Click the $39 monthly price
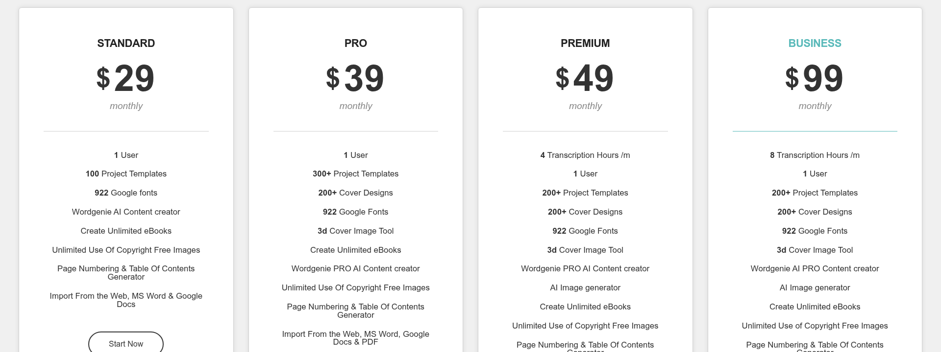 355,78
